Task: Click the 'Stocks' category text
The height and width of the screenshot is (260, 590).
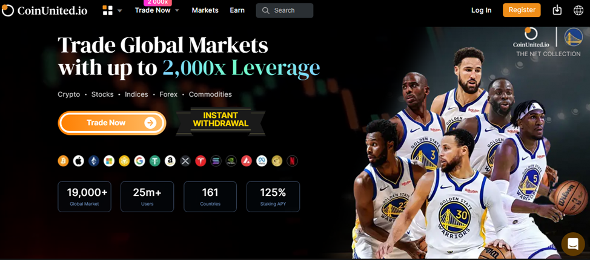Action: pos(102,94)
